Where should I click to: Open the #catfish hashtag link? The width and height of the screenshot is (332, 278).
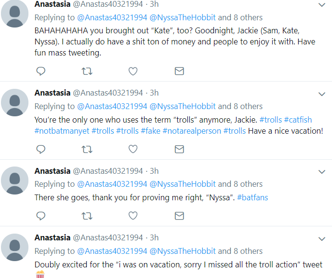tap(298, 120)
